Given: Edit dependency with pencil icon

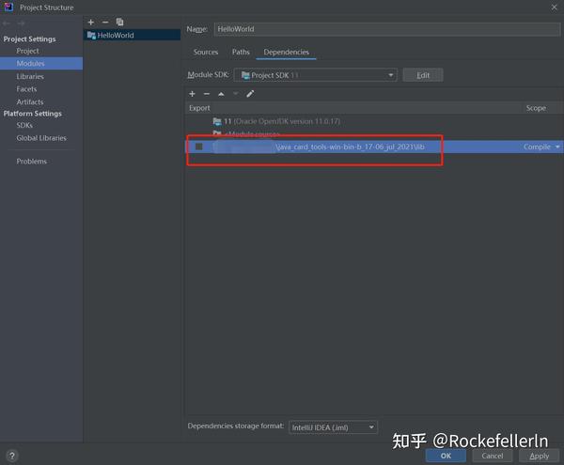Looking at the screenshot, I should (x=250, y=94).
